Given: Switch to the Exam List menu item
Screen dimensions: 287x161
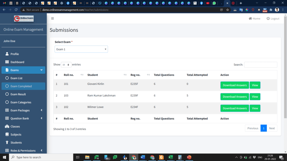Looking at the screenshot, I should click(x=15, y=78).
